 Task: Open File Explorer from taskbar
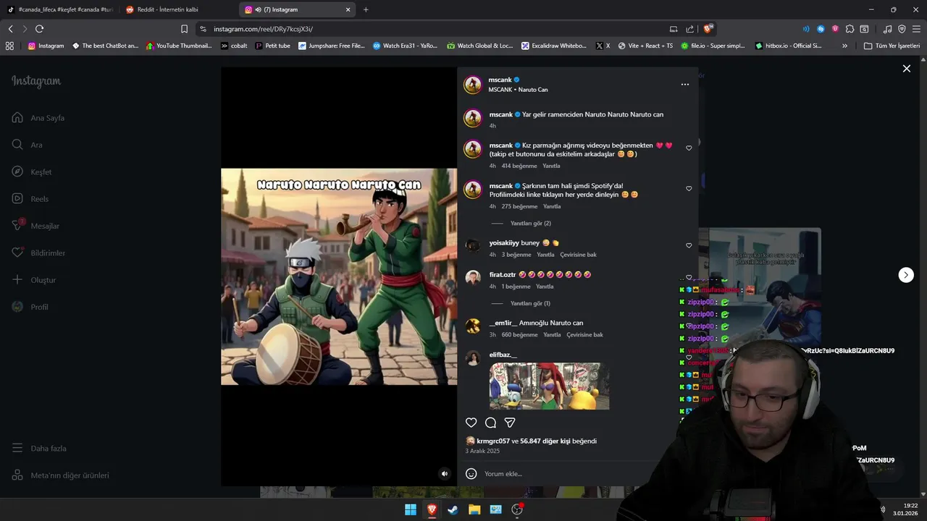click(x=474, y=509)
